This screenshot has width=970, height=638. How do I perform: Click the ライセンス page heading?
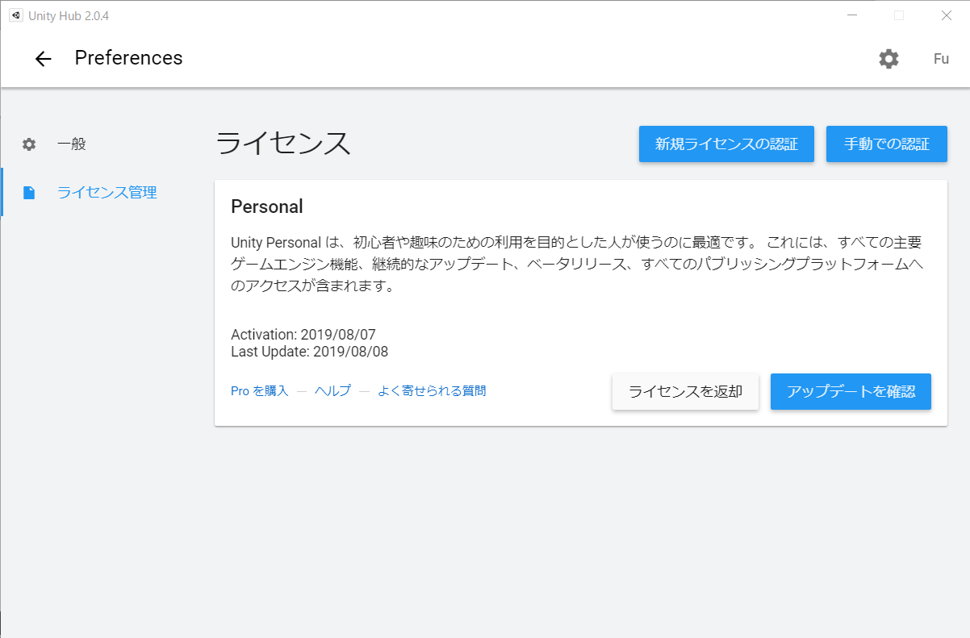[283, 144]
